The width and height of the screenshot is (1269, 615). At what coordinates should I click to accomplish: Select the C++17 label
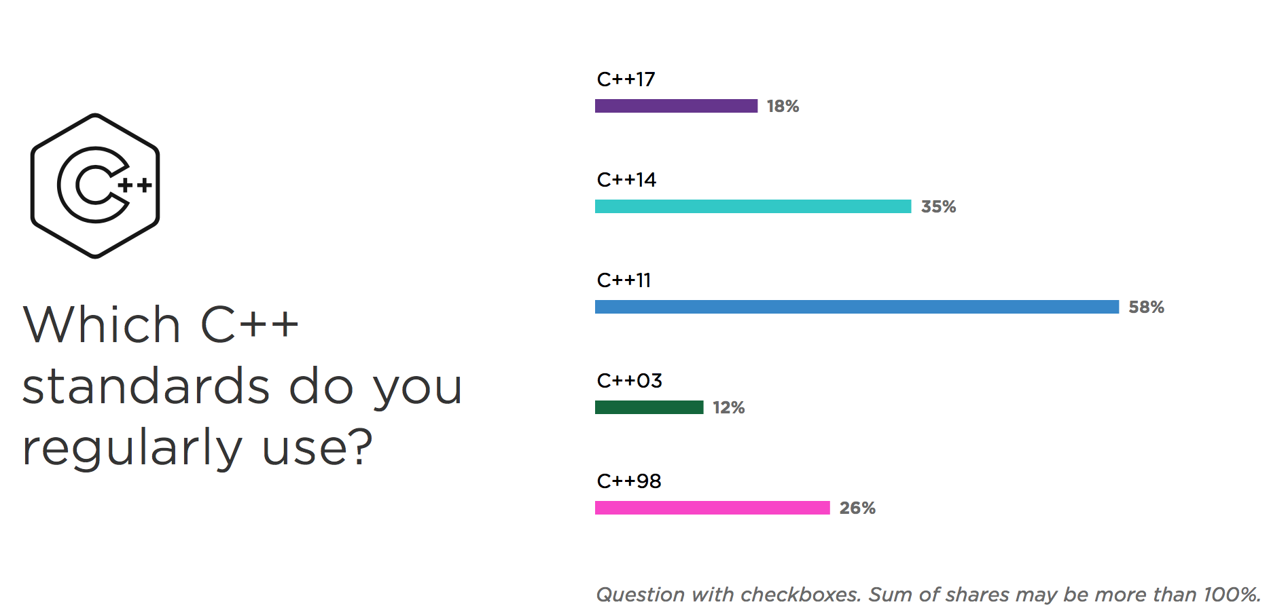tap(626, 79)
